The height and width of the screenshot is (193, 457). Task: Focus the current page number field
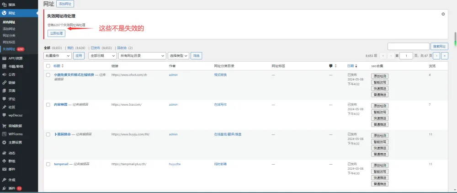pyautogui.click(x=406, y=55)
